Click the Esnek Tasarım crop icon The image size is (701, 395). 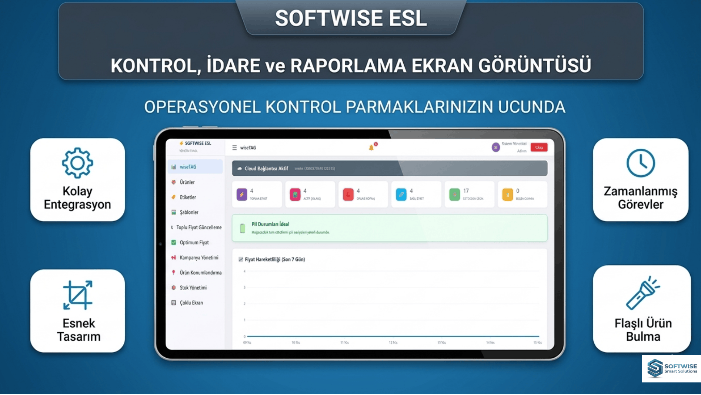(78, 295)
